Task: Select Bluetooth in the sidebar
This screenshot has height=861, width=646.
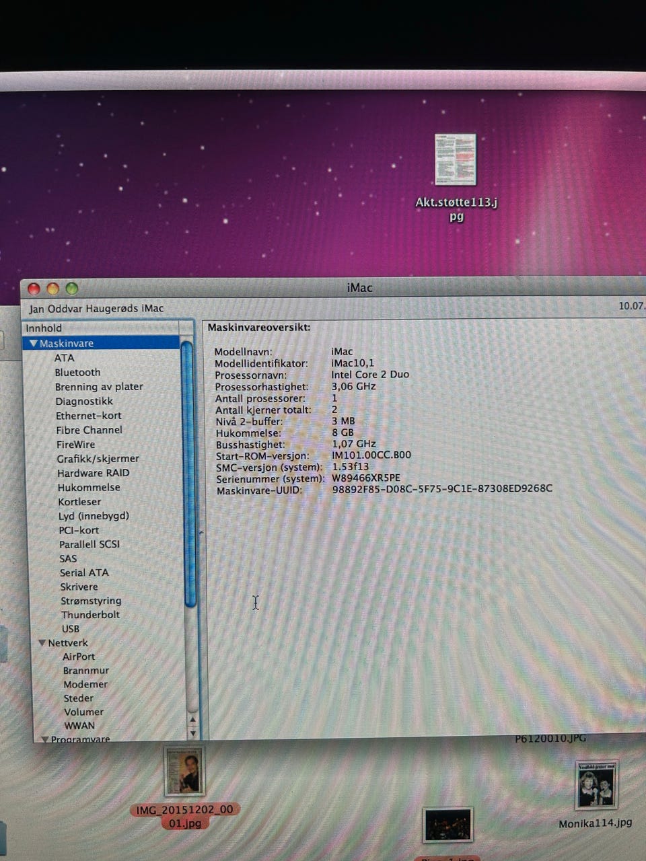Action: point(77,372)
